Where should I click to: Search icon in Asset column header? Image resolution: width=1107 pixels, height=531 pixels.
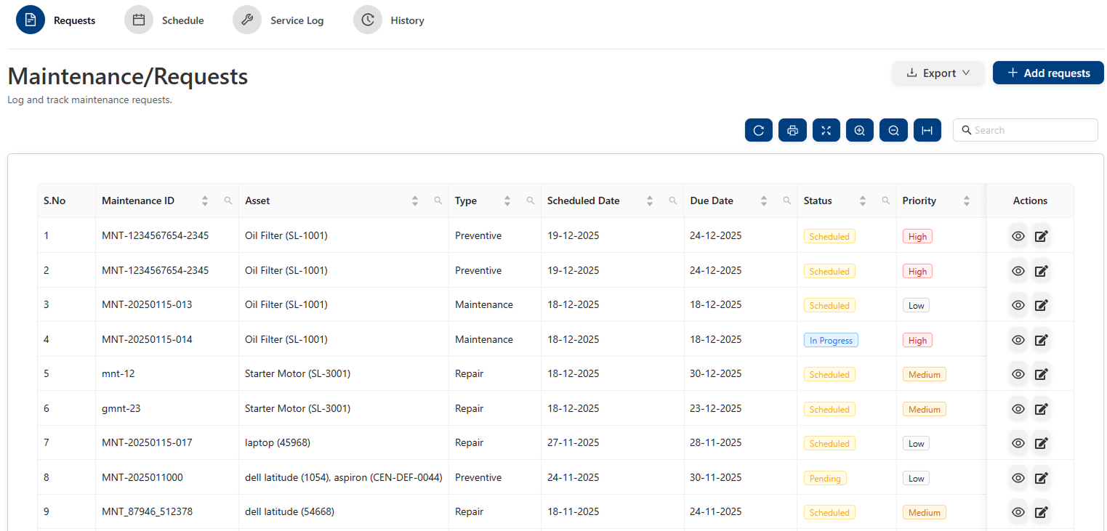438,201
